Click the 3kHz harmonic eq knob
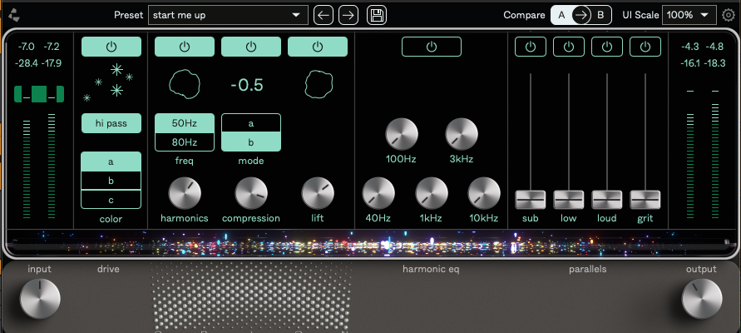741x333 pixels. click(462, 133)
